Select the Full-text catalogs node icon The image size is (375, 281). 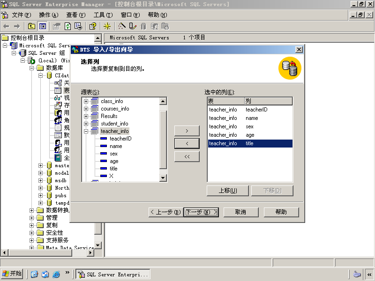(x=58, y=158)
